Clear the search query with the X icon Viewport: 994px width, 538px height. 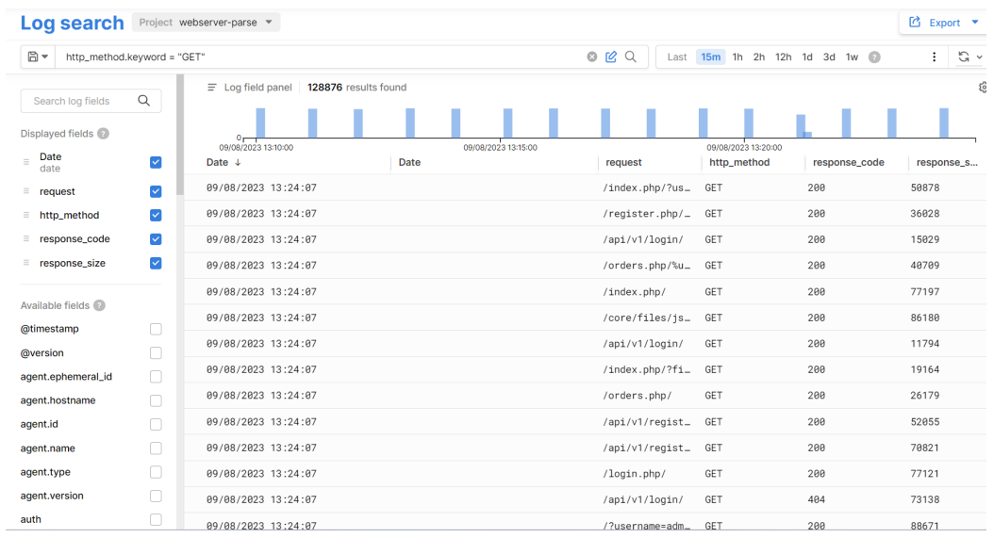[592, 57]
